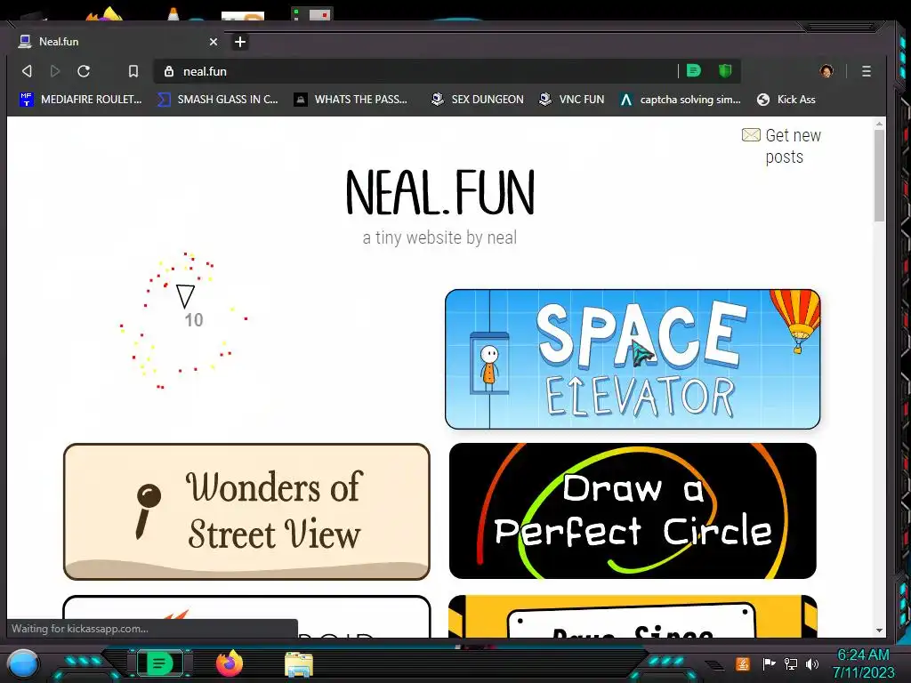Image resolution: width=911 pixels, height=683 pixels.
Task: Open the Wonders of Street View card
Action: click(246, 511)
